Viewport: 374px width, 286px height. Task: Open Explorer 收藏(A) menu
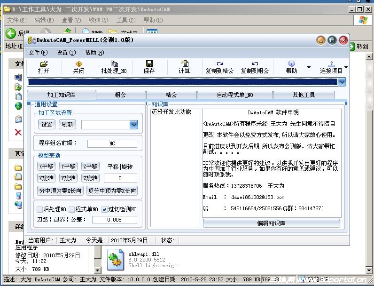tap(99, 20)
